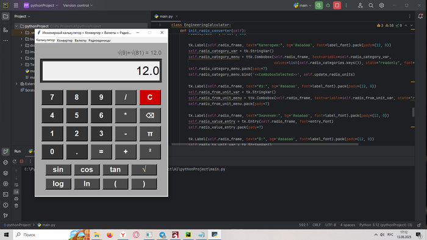Collapse the pythonProject root tree node

tap(16, 26)
